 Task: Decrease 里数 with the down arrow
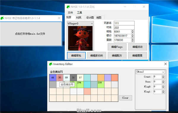pos(133,41)
